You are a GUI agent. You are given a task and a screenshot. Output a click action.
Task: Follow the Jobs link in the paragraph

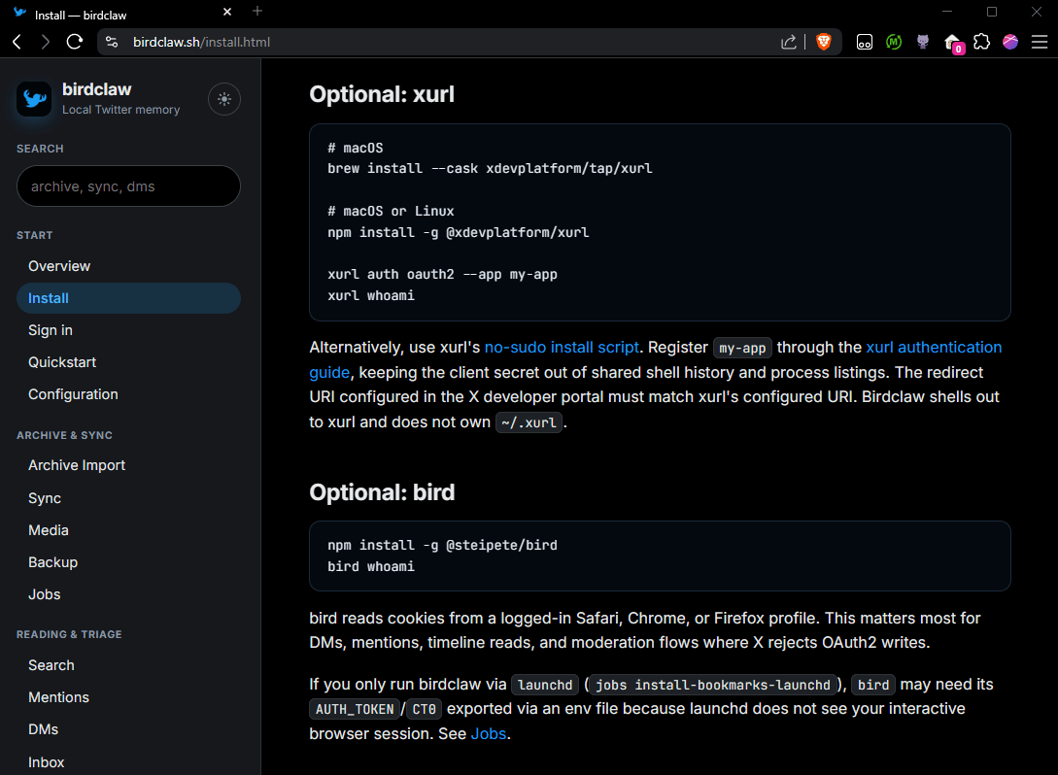pyautogui.click(x=489, y=734)
